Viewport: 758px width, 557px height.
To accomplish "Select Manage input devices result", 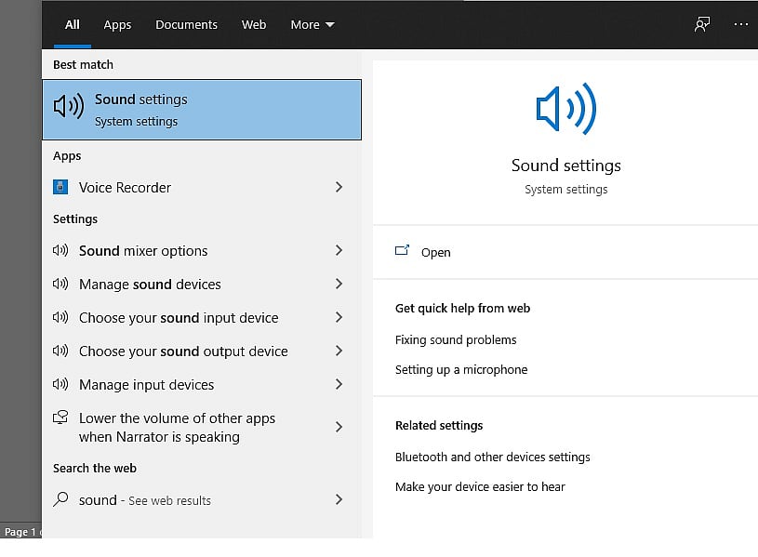I will pos(202,384).
